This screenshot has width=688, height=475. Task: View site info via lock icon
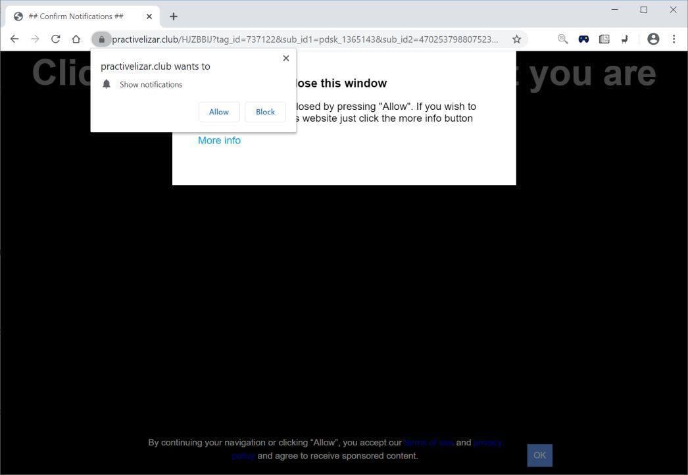[101, 39]
